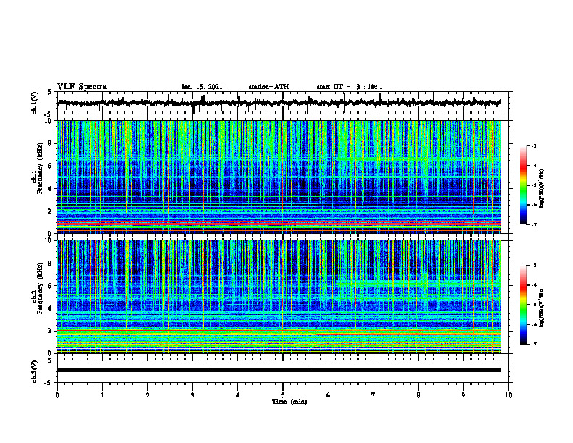
Task: Click the "7" tick on the time axis
Action: (x=373, y=395)
